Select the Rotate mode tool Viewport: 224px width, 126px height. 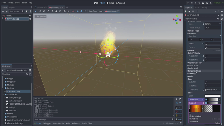tap(44, 11)
